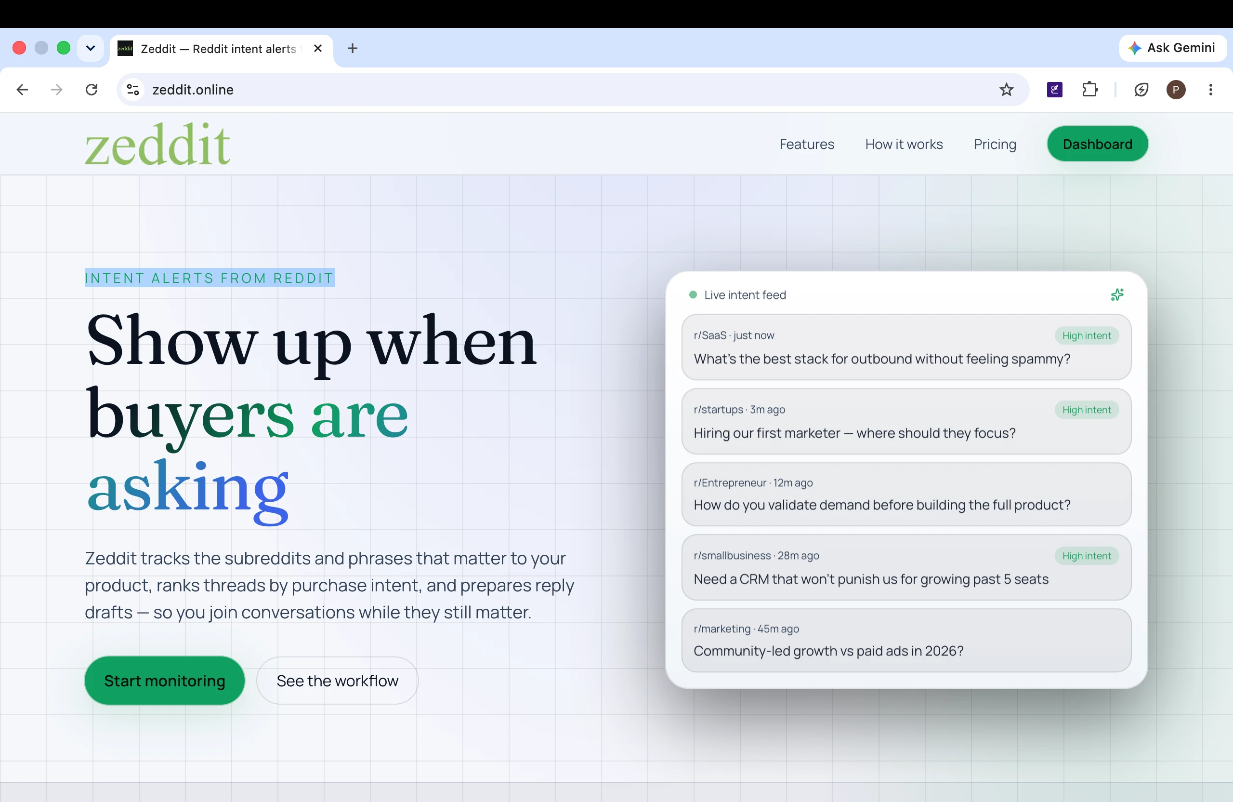The image size is (1233, 802).
Task: Open the purple extension icon in toolbar
Action: 1055,90
